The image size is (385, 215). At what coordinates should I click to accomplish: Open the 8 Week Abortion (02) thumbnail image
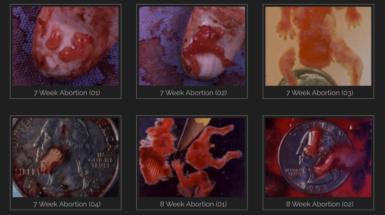pos(318,157)
